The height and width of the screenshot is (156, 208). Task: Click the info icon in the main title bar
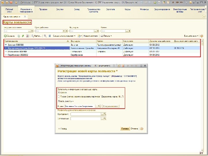[x=191, y=2]
